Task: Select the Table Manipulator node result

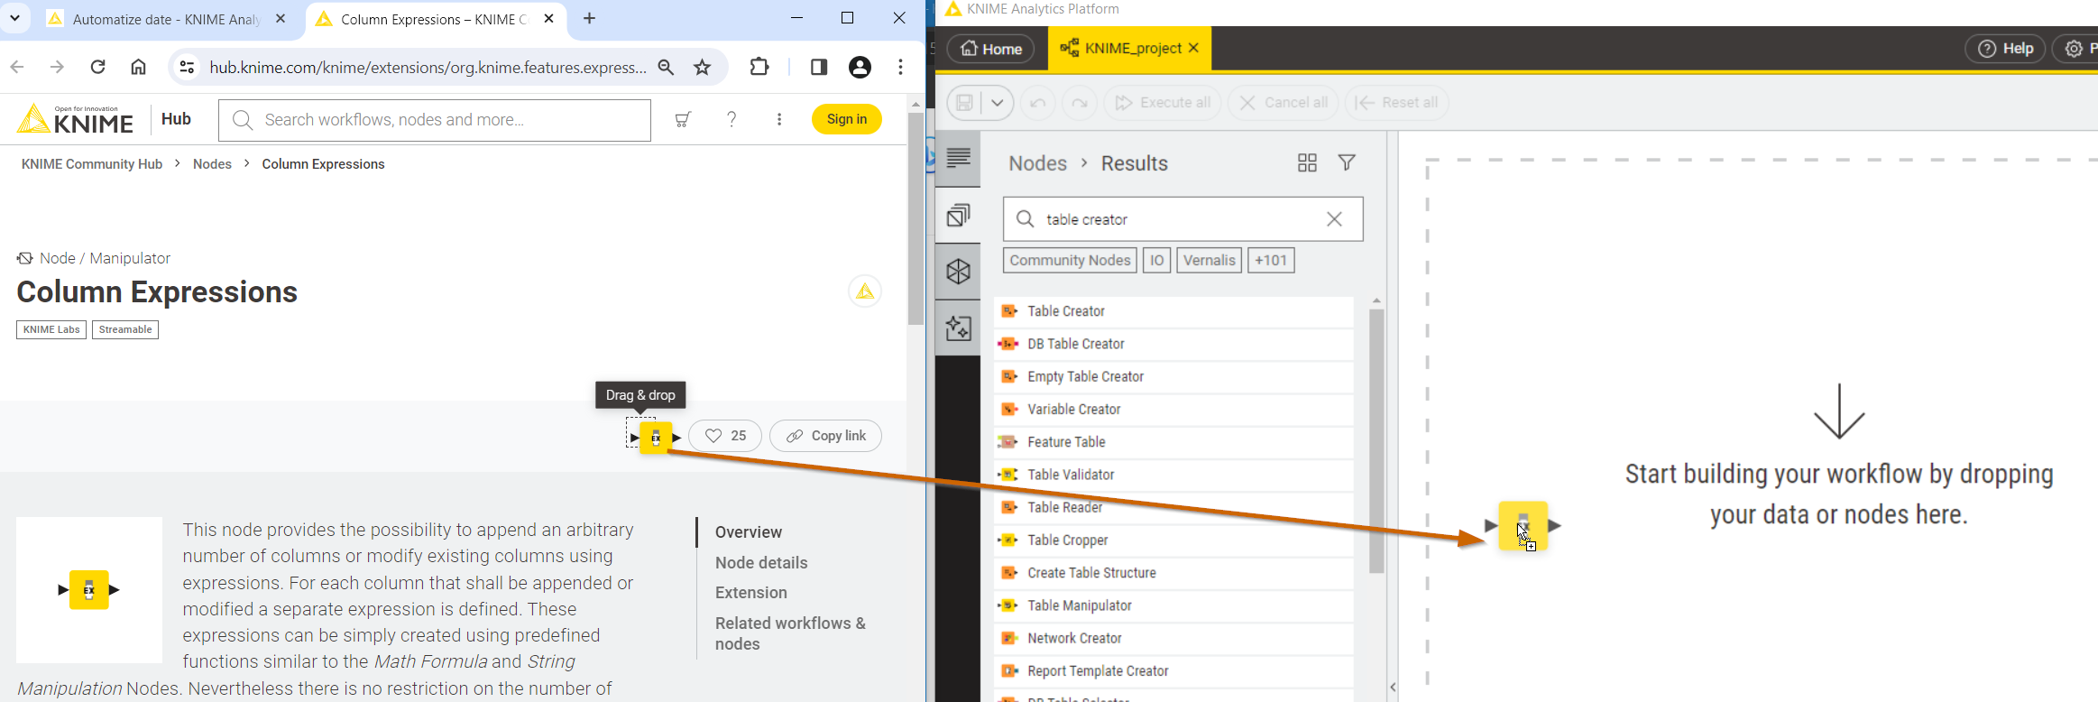Action: (1174, 605)
